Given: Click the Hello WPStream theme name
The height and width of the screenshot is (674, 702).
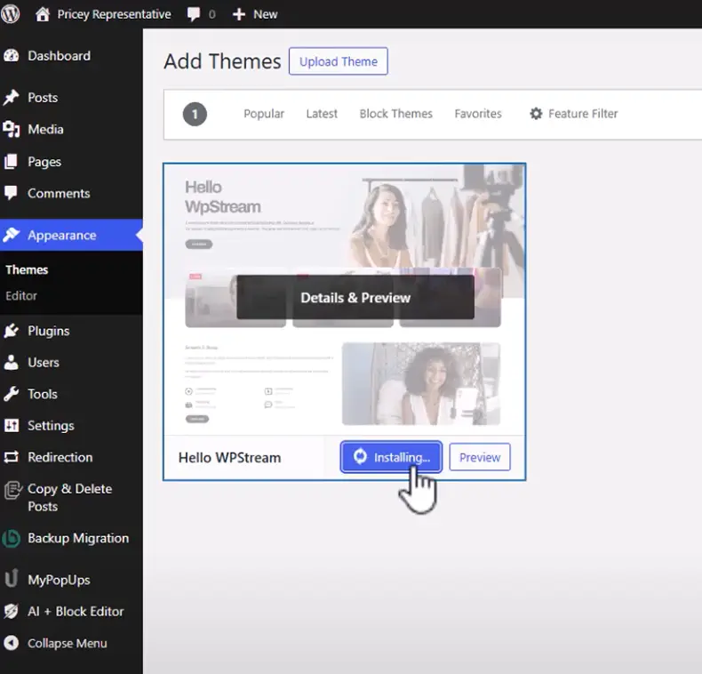Looking at the screenshot, I should [x=229, y=458].
